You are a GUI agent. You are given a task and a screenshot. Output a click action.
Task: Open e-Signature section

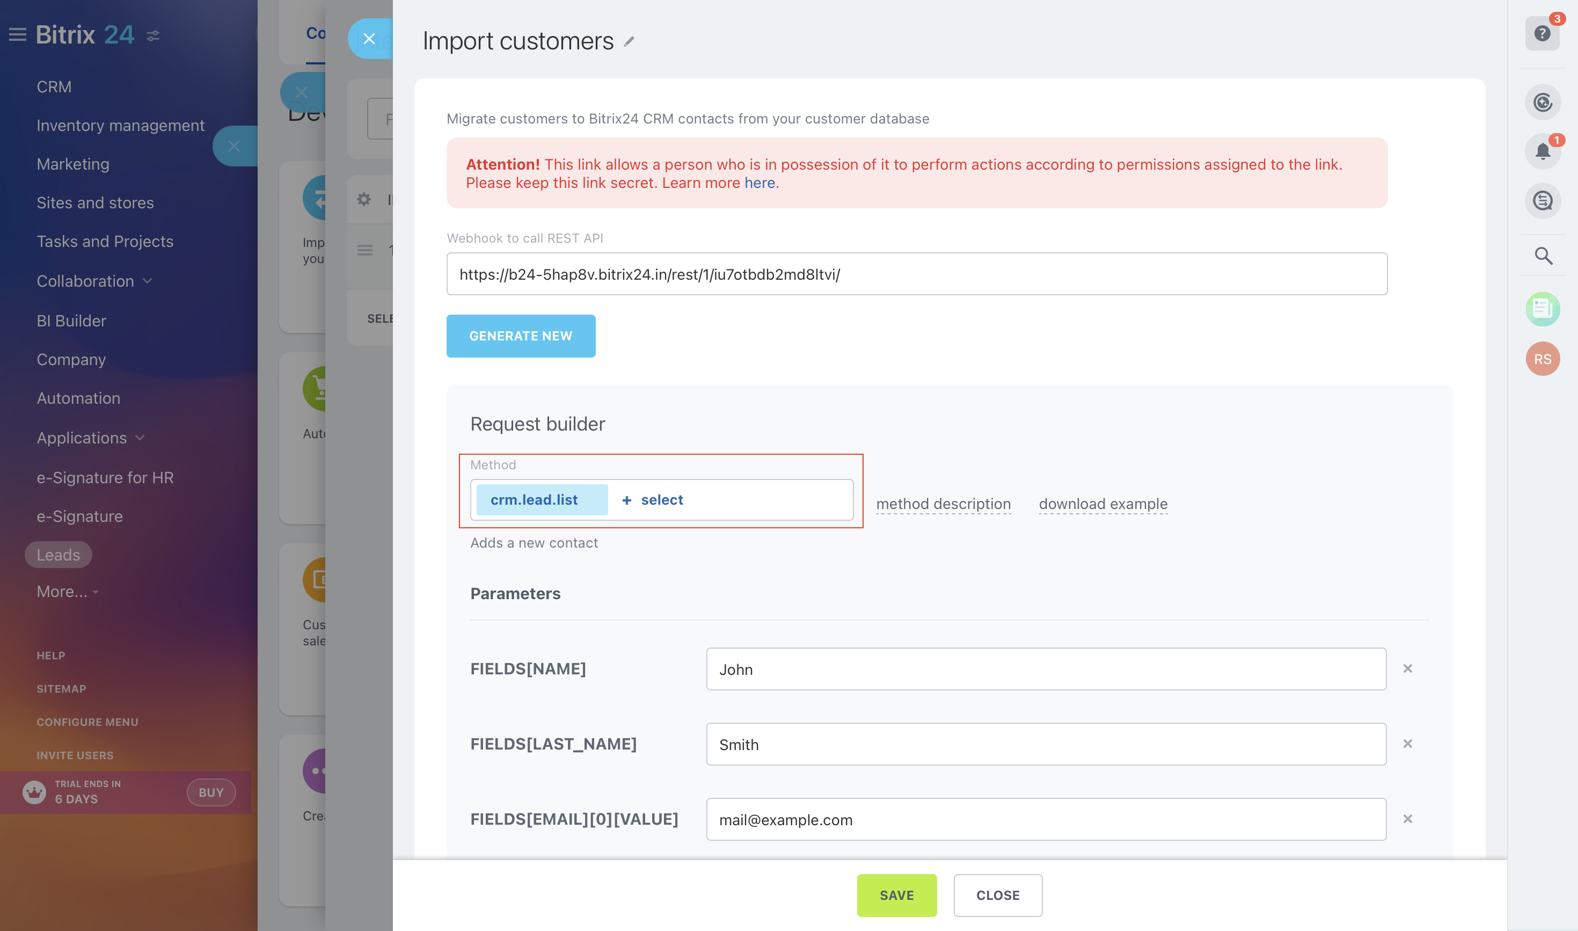click(79, 517)
